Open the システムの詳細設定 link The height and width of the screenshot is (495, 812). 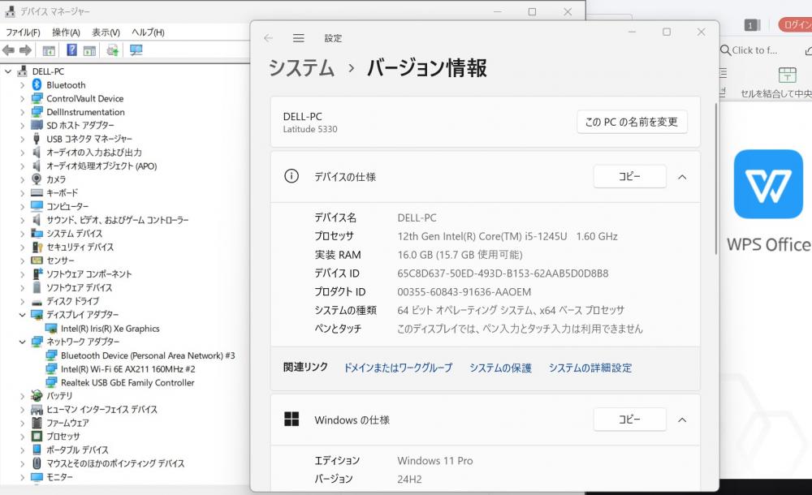point(590,368)
